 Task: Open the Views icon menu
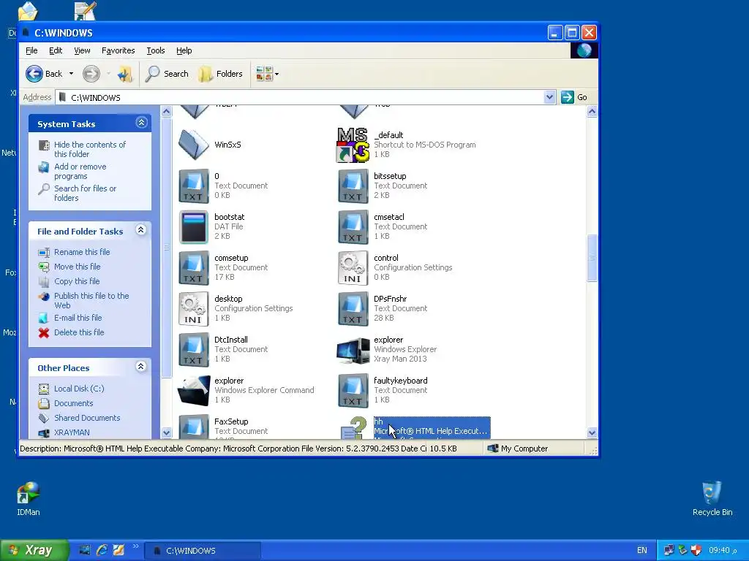(x=268, y=74)
